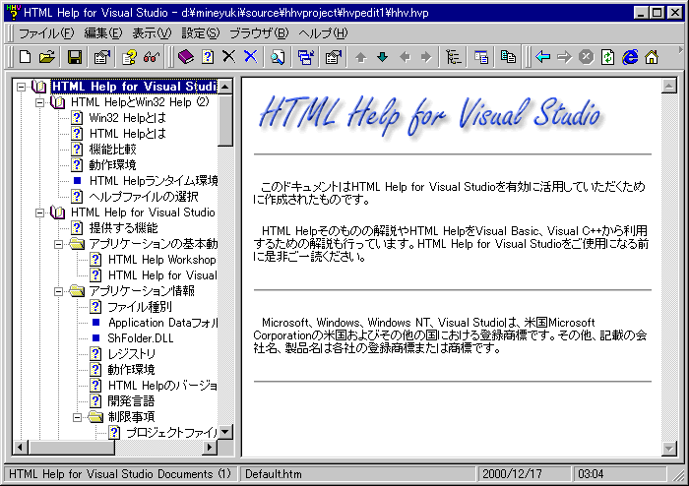Select the プロジェクトファイル topic
689x486 pixels.
(x=172, y=433)
